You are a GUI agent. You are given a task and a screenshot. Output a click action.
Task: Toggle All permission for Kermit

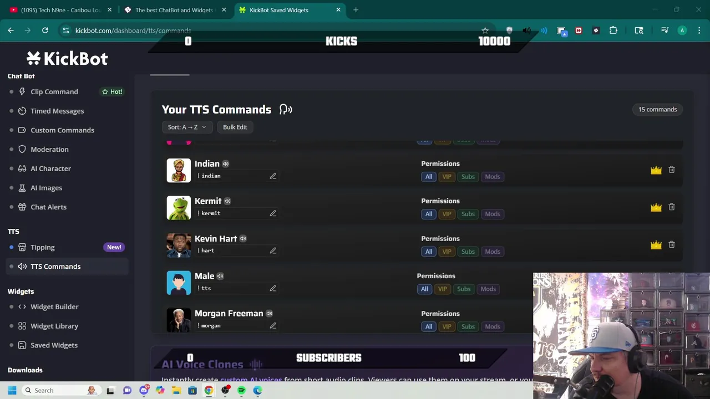(x=429, y=214)
